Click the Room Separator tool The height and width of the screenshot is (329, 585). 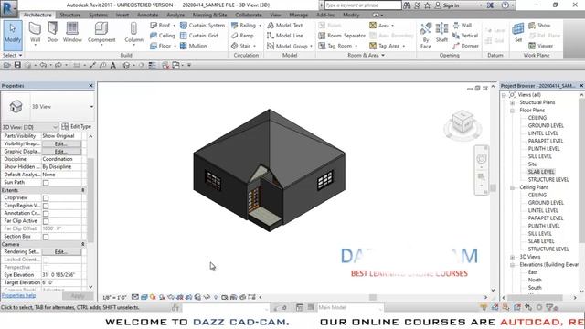[x=342, y=36]
